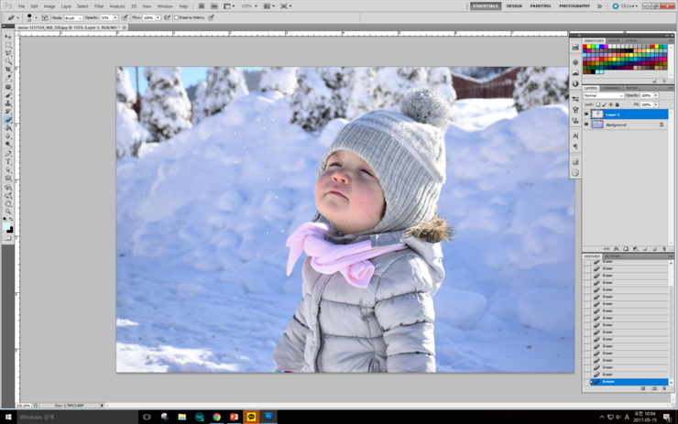Switch to the Channels tab
The height and width of the screenshot is (424, 678).
coord(611,89)
